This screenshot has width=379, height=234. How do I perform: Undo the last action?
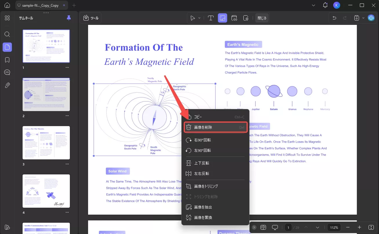point(334,18)
